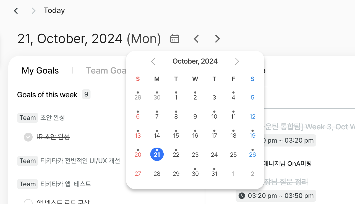Switch to My Goals tab
Viewport: 355px width, 204px height.
pyautogui.click(x=40, y=70)
